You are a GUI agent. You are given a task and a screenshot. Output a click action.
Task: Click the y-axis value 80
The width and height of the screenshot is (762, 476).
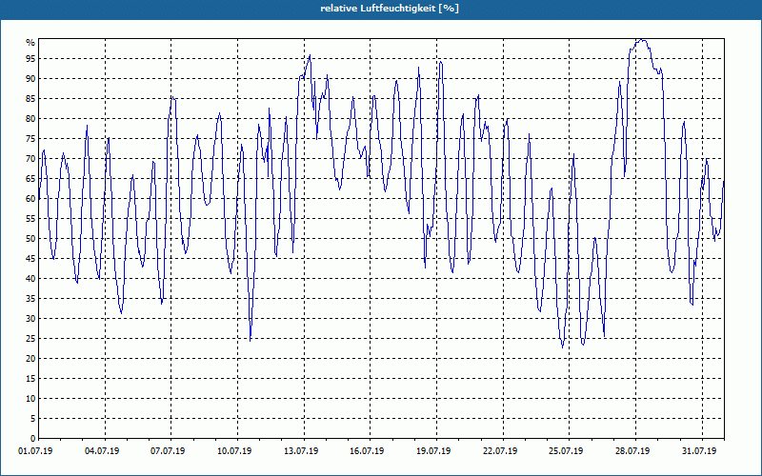(x=30, y=118)
